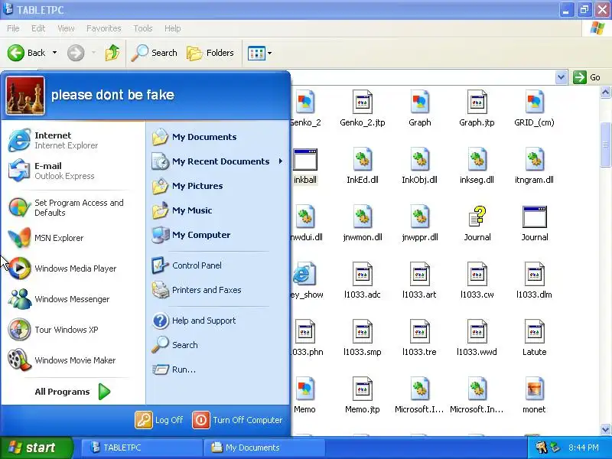Click the user account chess picture

click(x=25, y=96)
